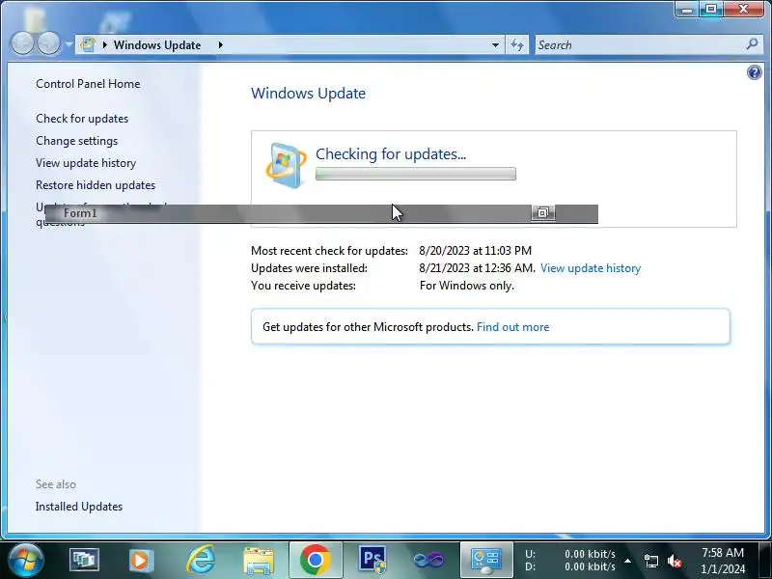Click Find out more link
This screenshot has height=579, width=772.
tap(512, 327)
